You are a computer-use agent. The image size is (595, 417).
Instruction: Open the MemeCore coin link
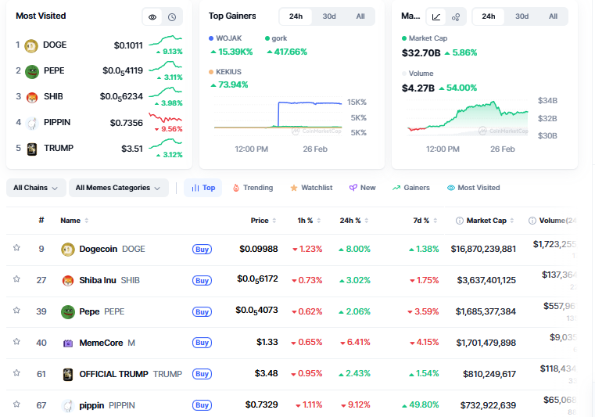[x=100, y=343]
